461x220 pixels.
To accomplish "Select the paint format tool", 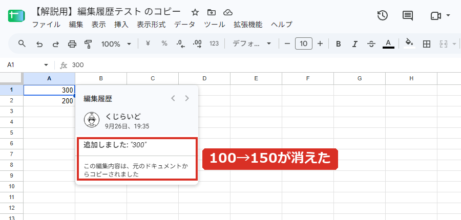I will (88, 44).
